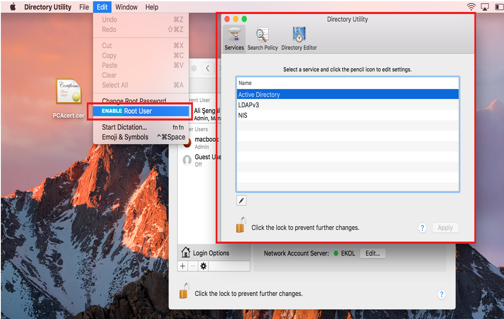
Task: Click the Edit button beside Network Account Server
Action: tap(373, 253)
